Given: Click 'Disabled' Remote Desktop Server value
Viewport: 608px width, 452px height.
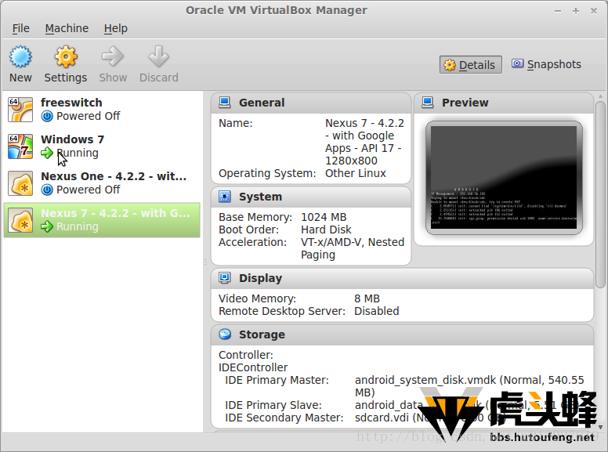Looking at the screenshot, I should 377,311.
